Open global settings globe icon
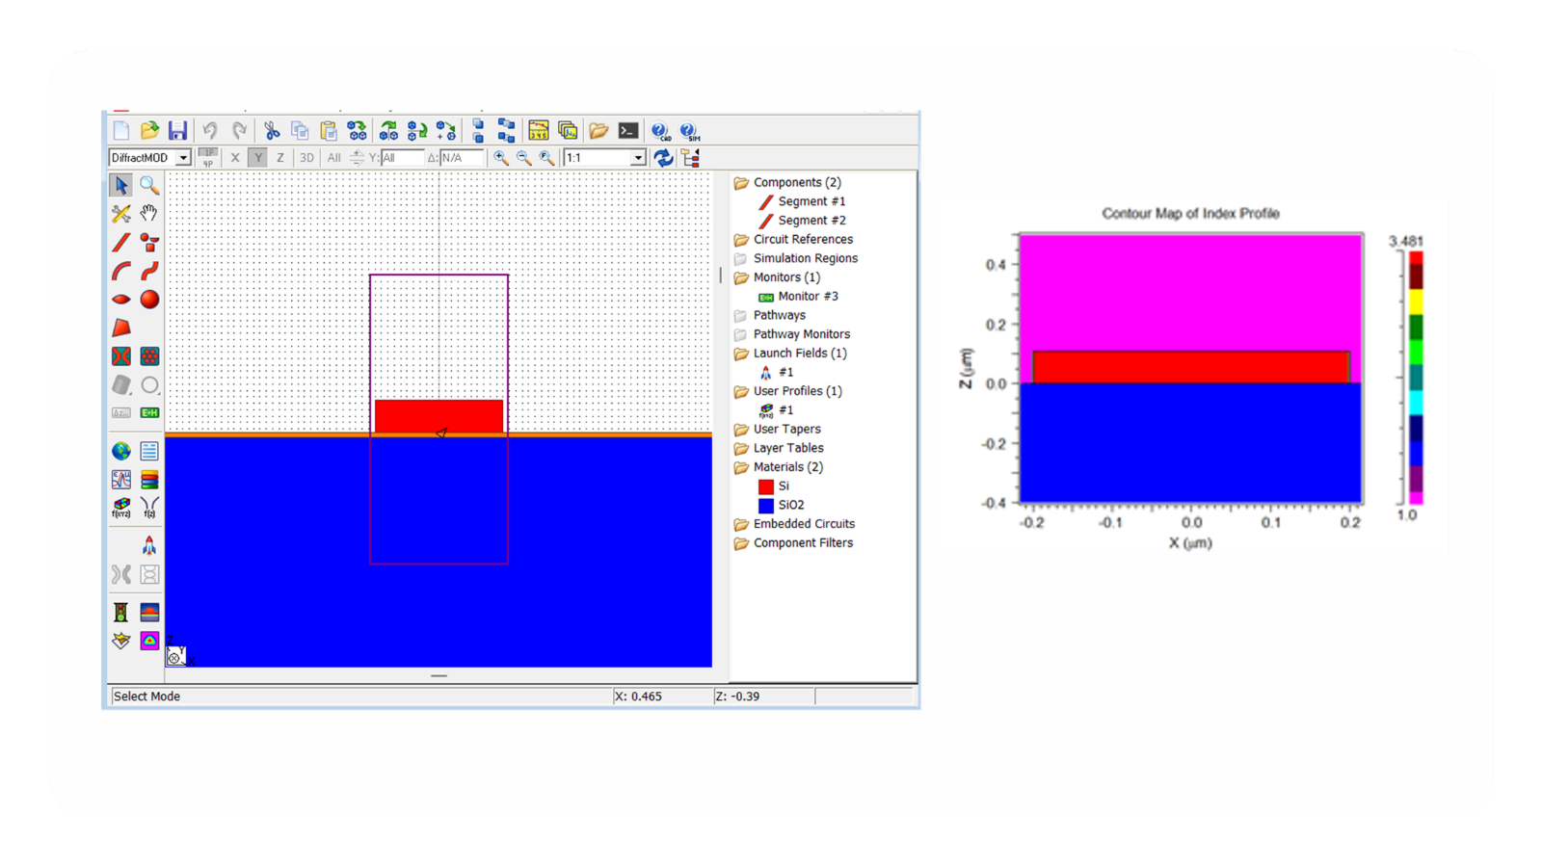Viewport: 1542px width, 867px height. [120, 451]
